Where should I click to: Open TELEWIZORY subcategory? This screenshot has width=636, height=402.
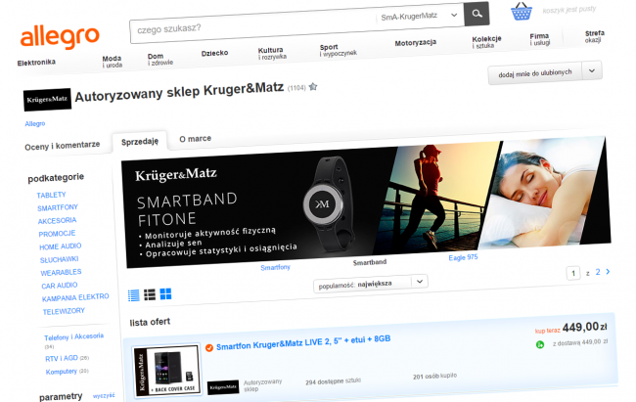click(64, 311)
